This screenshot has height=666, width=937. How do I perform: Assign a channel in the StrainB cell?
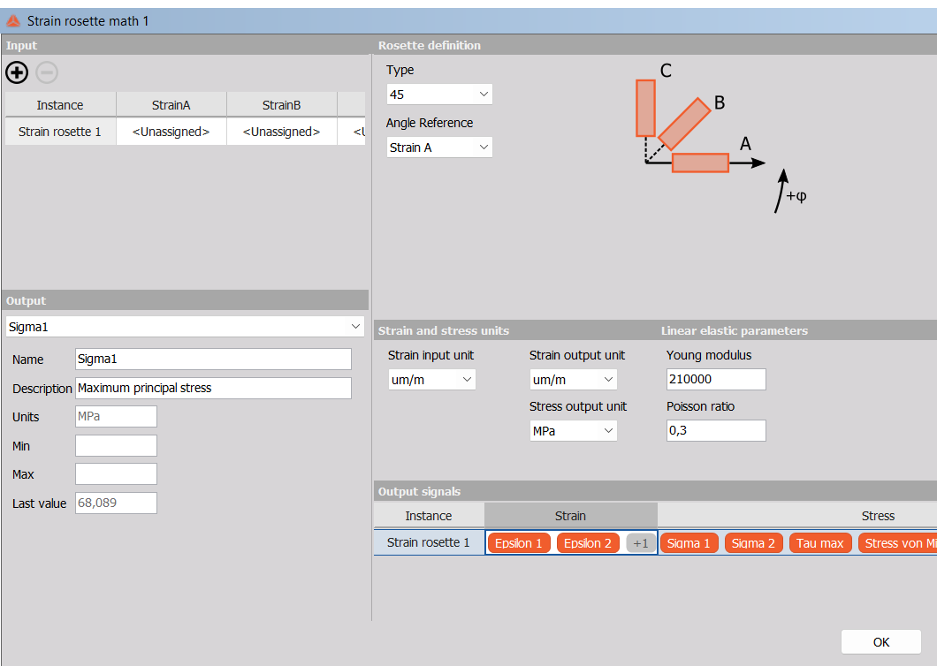point(281,132)
